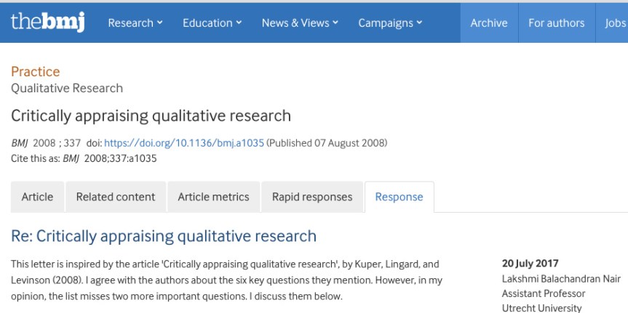Expand the News & Views chevron
This screenshot has width=628, height=313.
(x=335, y=23)
